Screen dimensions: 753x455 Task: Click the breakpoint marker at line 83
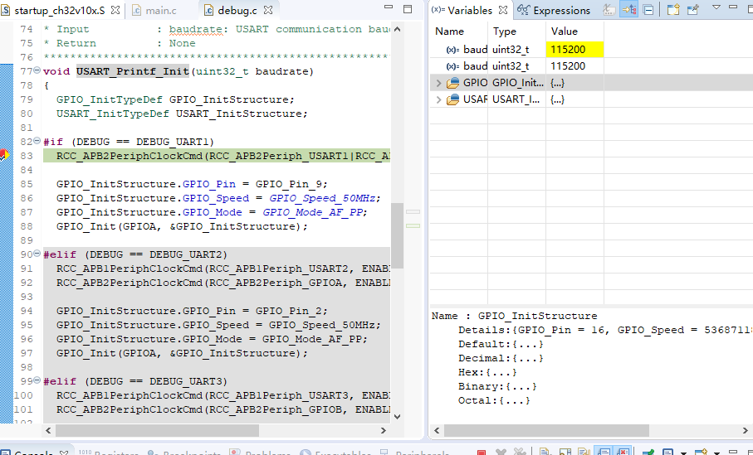3,155
